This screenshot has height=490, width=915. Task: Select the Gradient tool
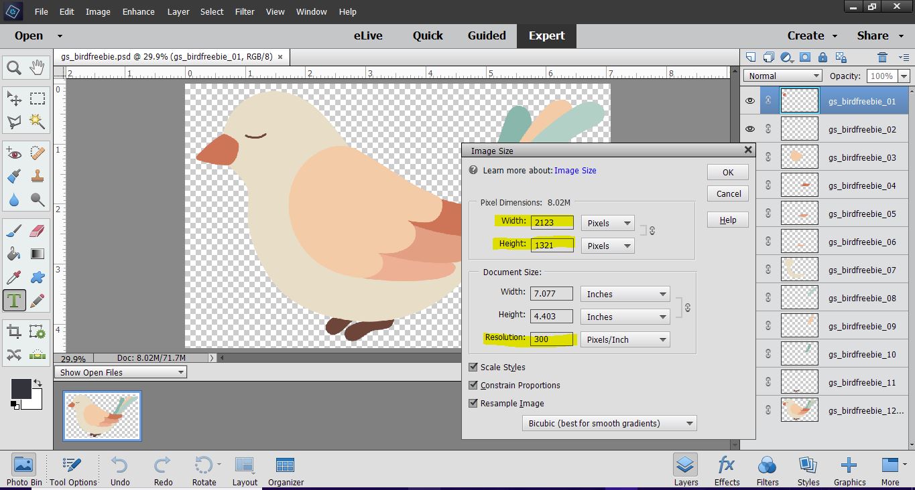coord(37,254)
